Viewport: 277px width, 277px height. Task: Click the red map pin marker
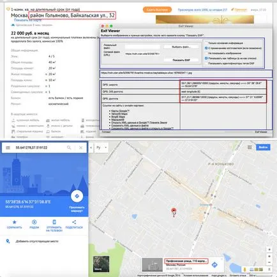174,211
